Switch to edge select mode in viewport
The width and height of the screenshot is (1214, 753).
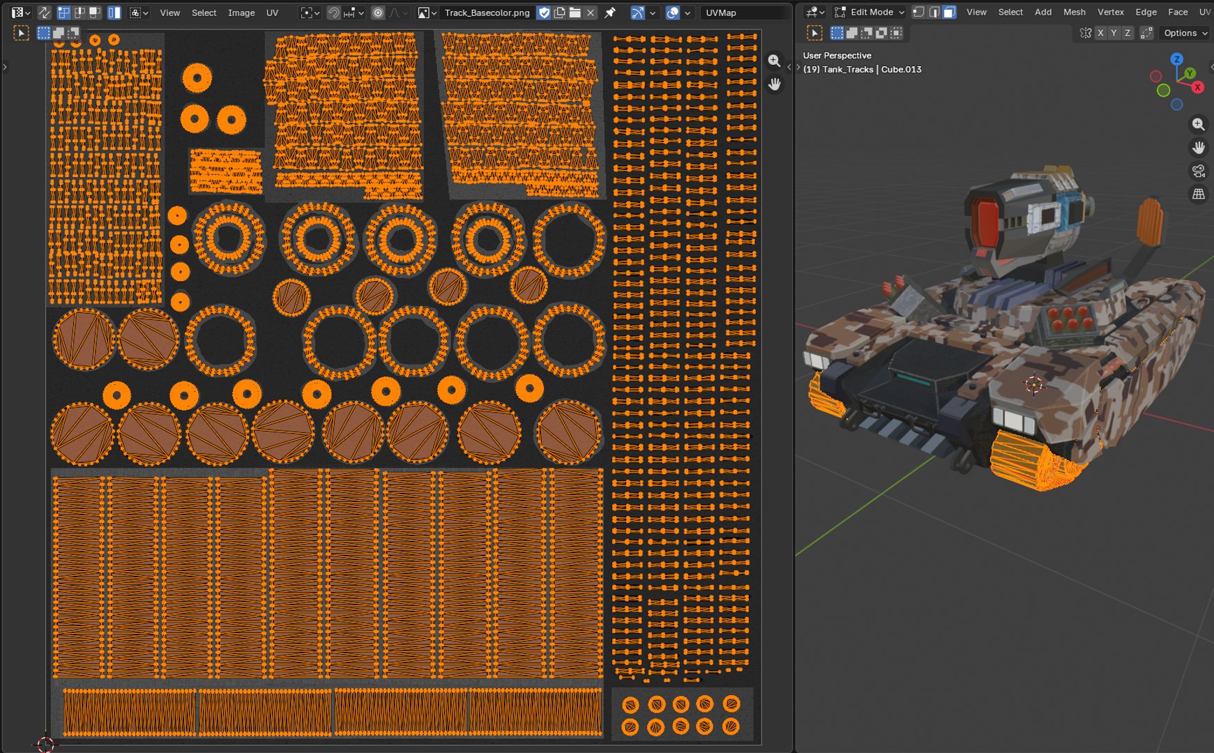point(934,12)
